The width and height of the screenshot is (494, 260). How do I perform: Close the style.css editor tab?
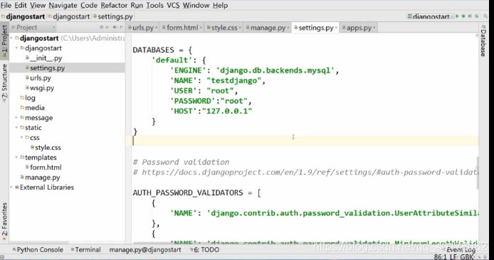pos(240,28)
